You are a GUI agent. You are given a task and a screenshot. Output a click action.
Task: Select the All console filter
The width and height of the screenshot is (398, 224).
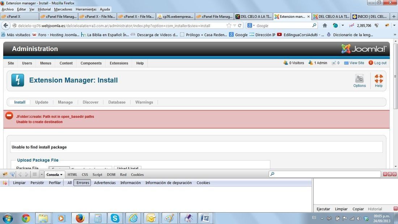point(69,183)
